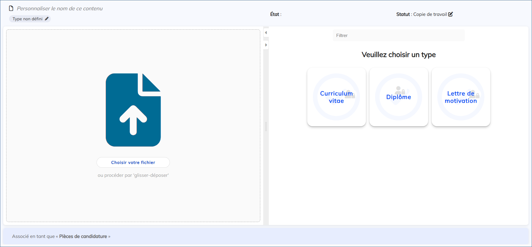Click the pencil icon beside Type non défini

(47, 19)
